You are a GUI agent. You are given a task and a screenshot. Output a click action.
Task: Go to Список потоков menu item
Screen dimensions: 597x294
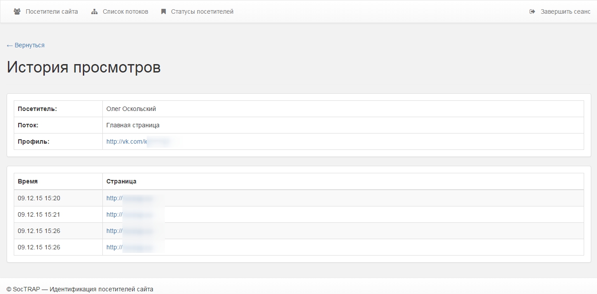125,11
